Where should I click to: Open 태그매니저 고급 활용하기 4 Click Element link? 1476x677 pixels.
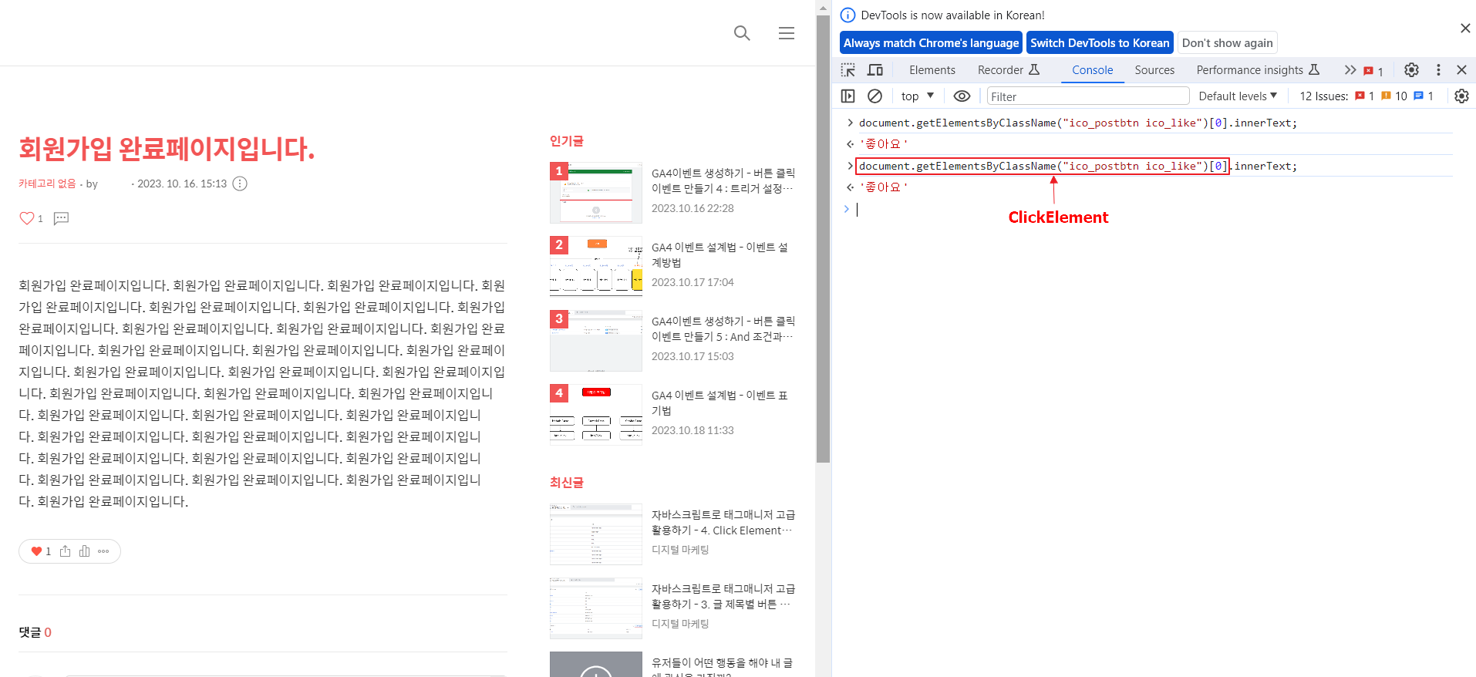click(723, 522)
